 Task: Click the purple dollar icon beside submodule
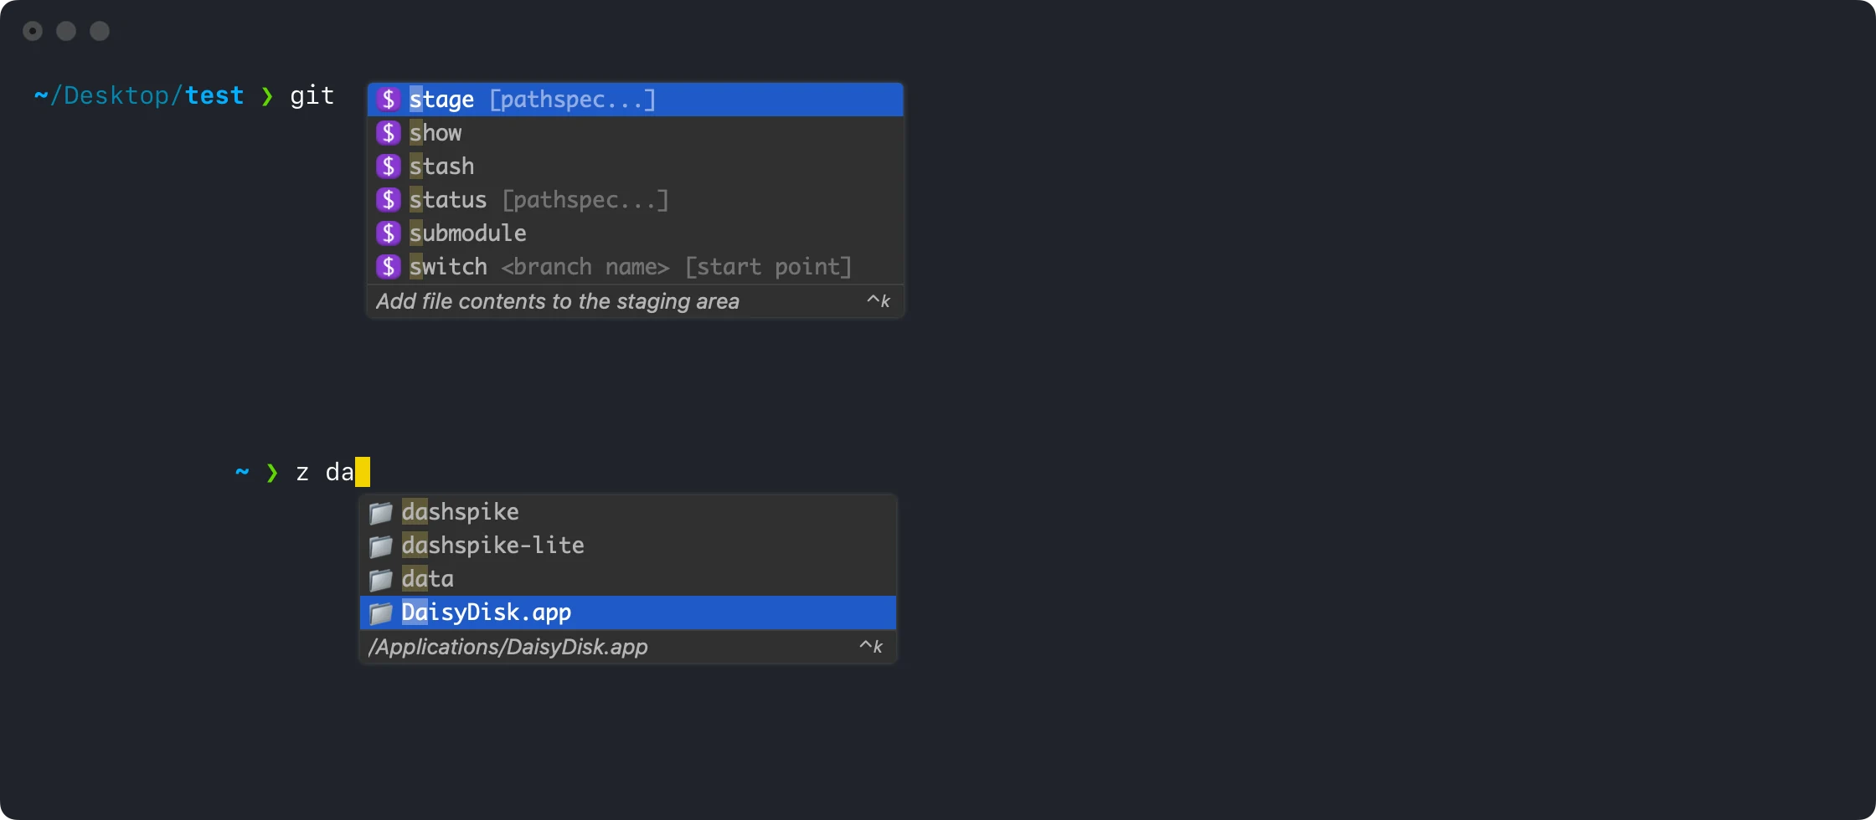(x=388, y=233)
